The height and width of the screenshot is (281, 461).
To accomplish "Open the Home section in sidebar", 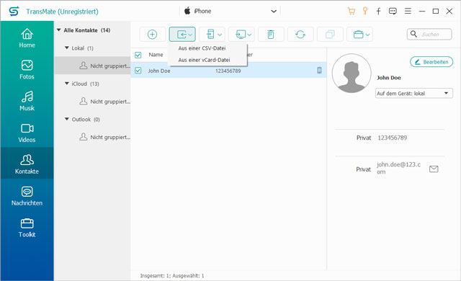I will [x=27, y=38].
